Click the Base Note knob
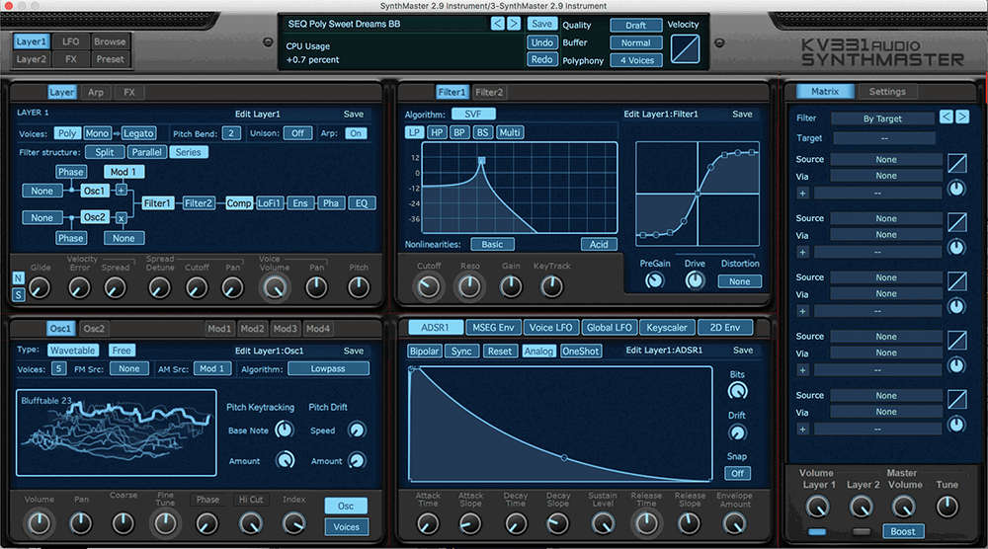The width and height of the screenshot is (988, 549). [x=285, y=430]
